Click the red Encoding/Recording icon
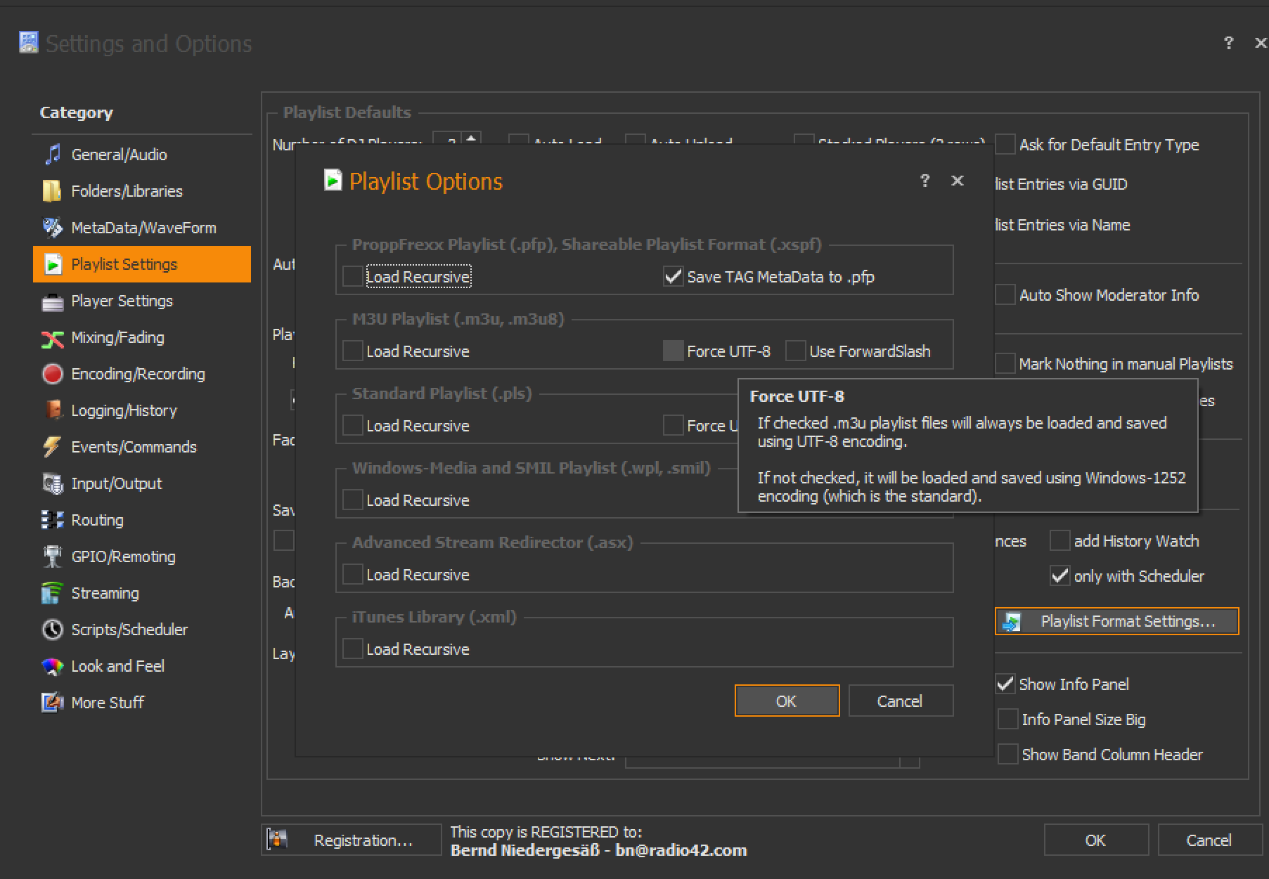This screenshot has height=879, width=1269. pos(53,374)
